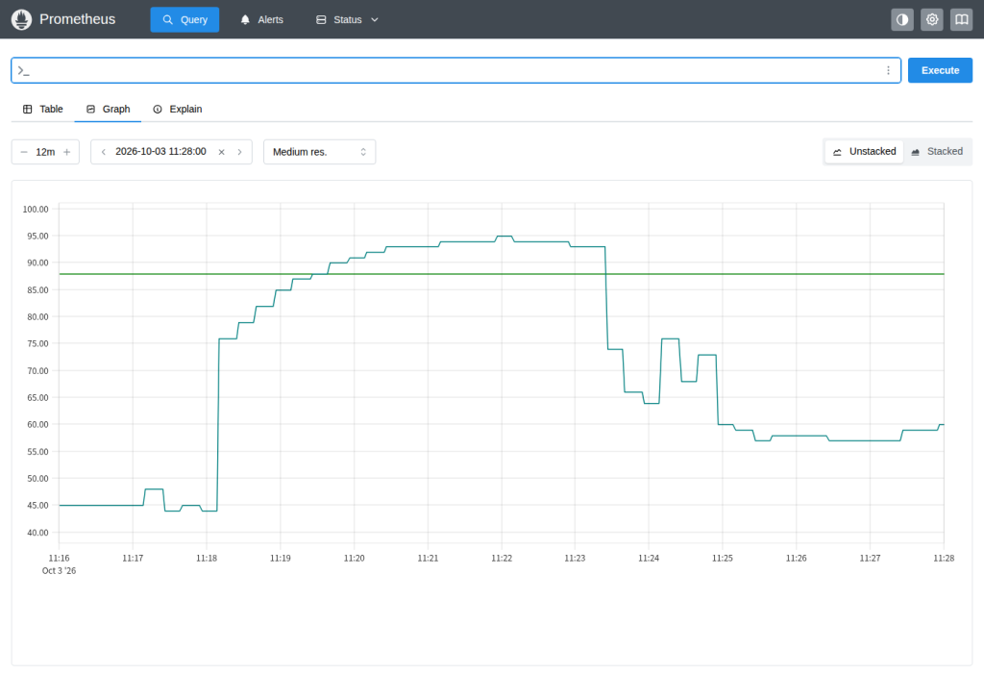Screen dimensions: 984x675
Task: Increase the 12m range with plus
Action: [67, 152]
